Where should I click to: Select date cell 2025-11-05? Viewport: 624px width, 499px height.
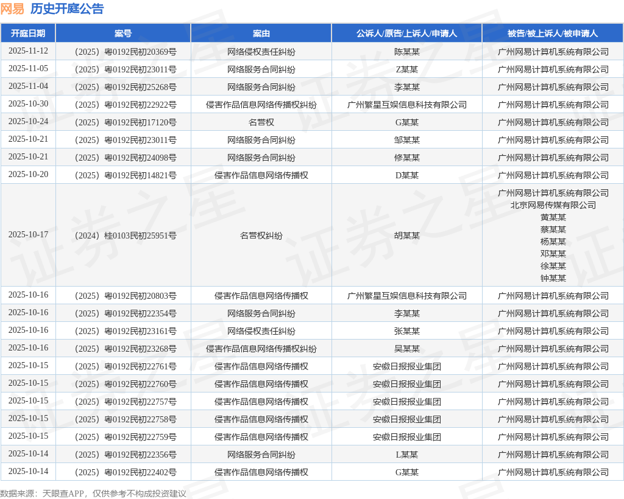[28, 69]
